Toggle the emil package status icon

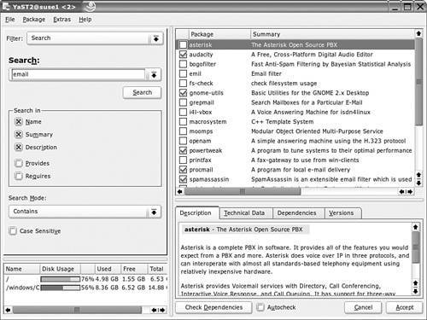click(x=183, y=73)
